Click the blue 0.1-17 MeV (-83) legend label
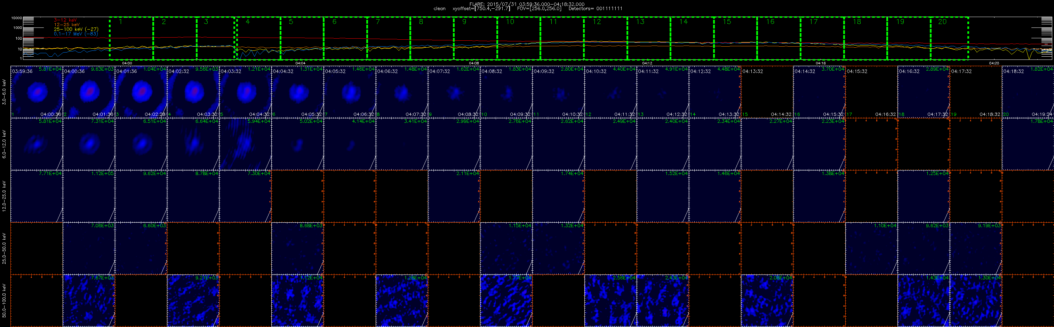Image resolution: width=1054 pixels, height=327 pixels. (x=76, y=33)
